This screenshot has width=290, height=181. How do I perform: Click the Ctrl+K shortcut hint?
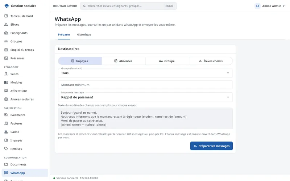[x=169, y=6]
